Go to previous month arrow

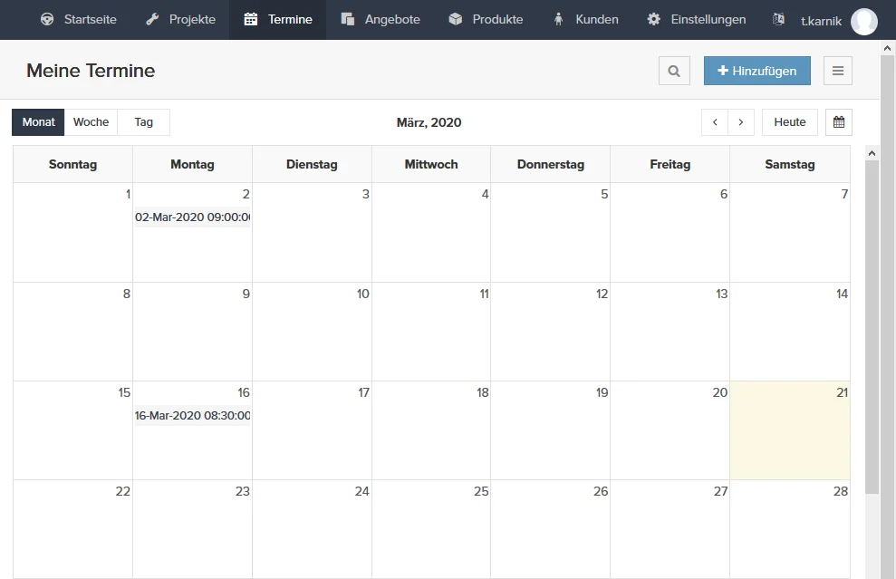point(715,122)
